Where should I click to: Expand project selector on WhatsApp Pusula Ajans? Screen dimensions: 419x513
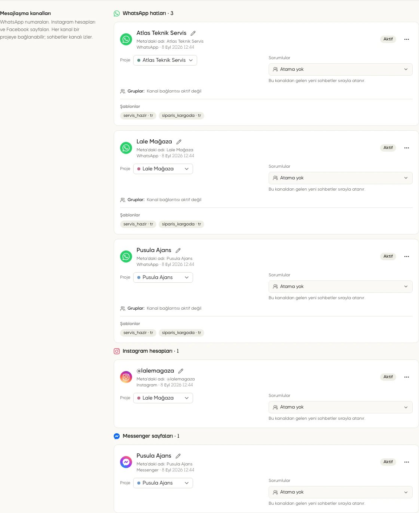coord(163,277)
